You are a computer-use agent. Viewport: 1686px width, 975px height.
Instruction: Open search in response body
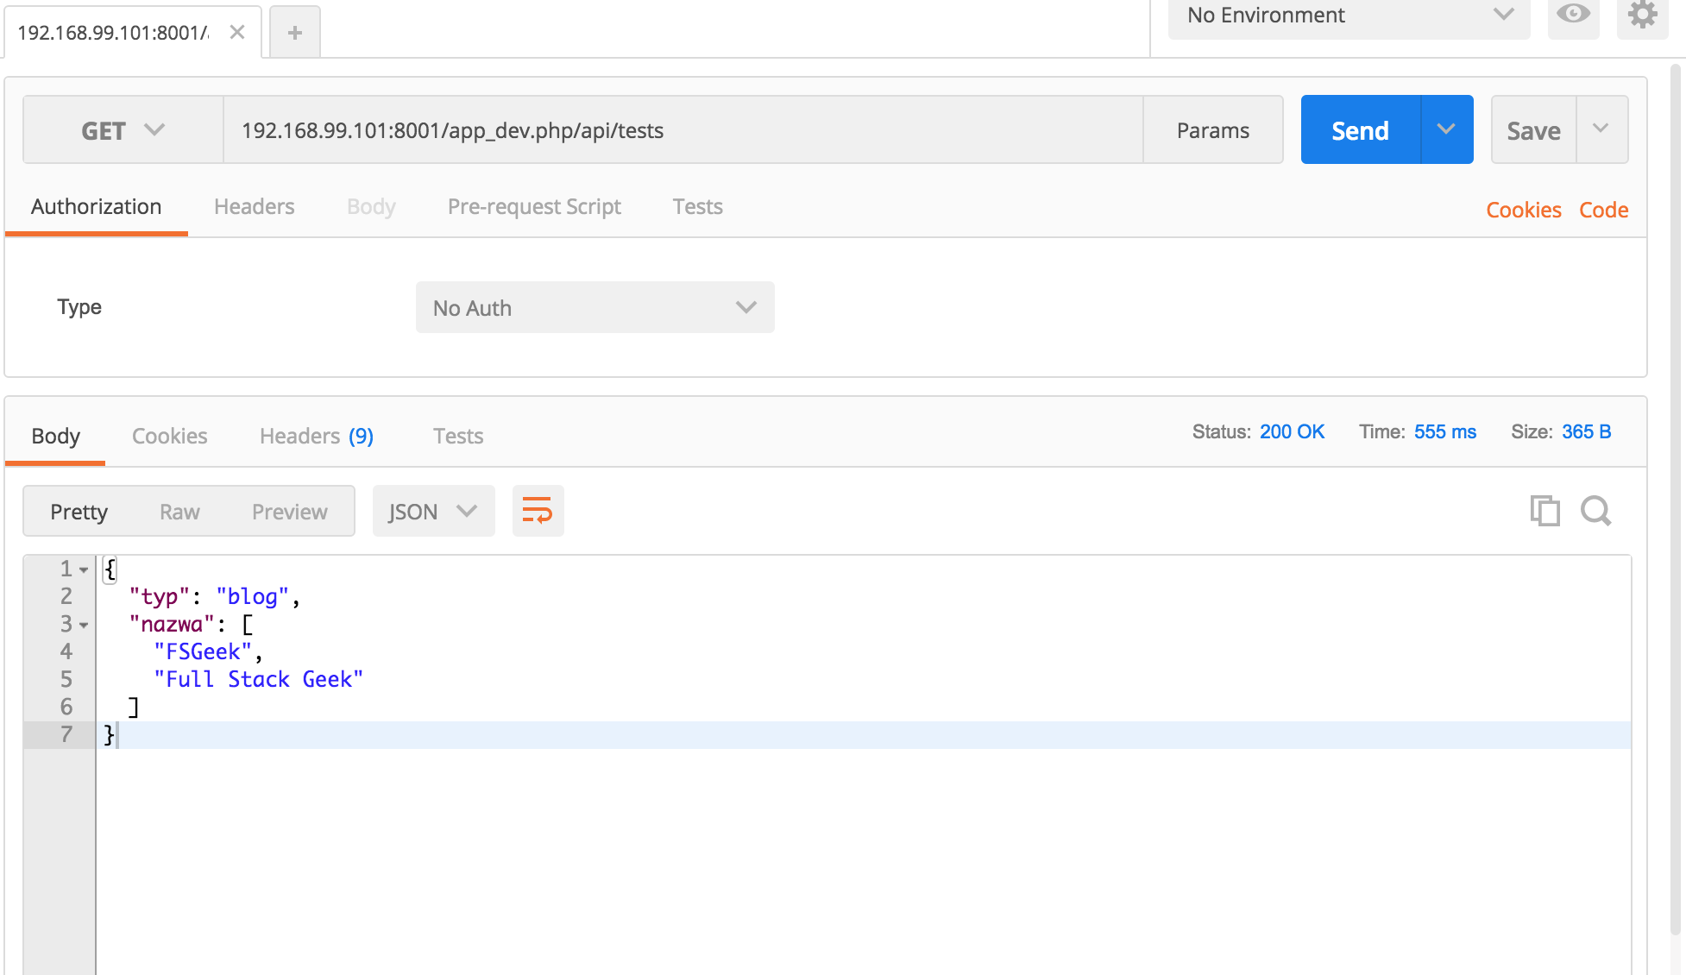[x=1595, y=511]
